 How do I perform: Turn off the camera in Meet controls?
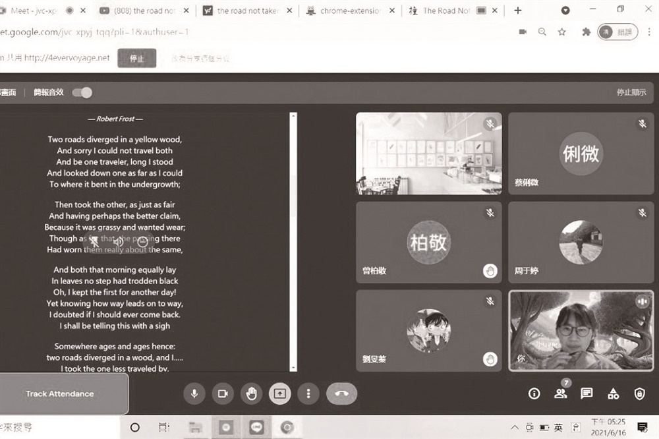[x=223, y=394]
